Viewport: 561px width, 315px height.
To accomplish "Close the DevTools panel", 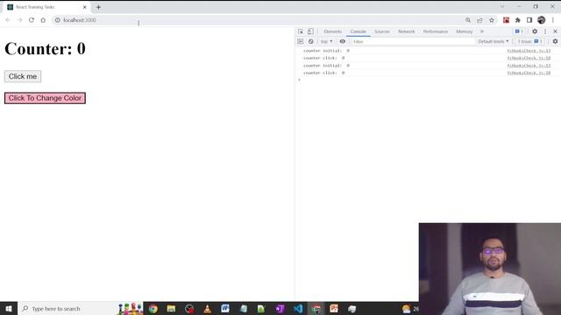I will pyautogui.click(x=555, y=31).
